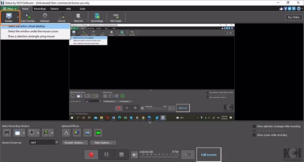Click the 30 fps frame rate label
Viewport: 304px width, 162px height.
coord(175,152)
